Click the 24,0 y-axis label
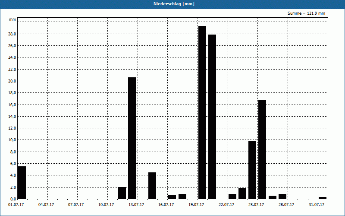This screenshot has height=216, width=345. tap(12, 57)
